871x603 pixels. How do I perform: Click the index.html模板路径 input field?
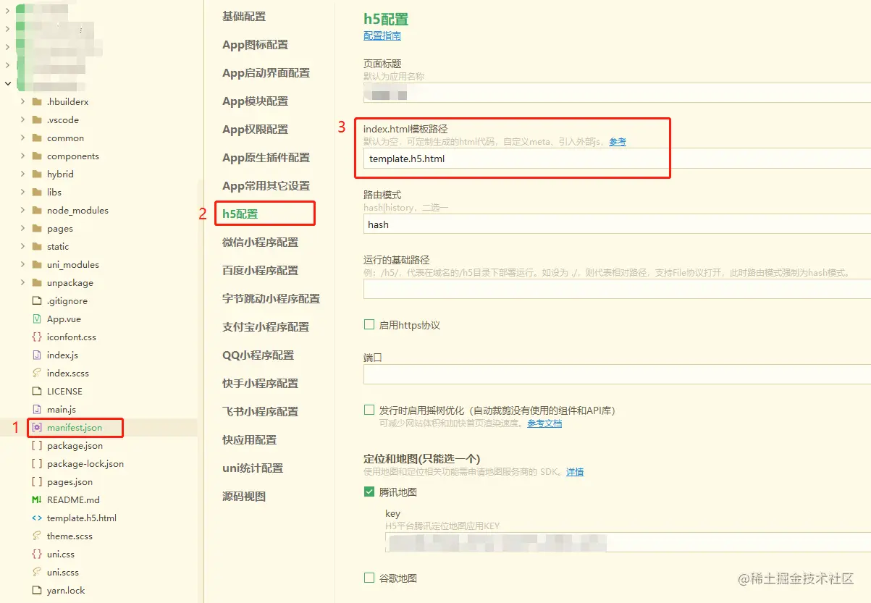click(617, 159)
